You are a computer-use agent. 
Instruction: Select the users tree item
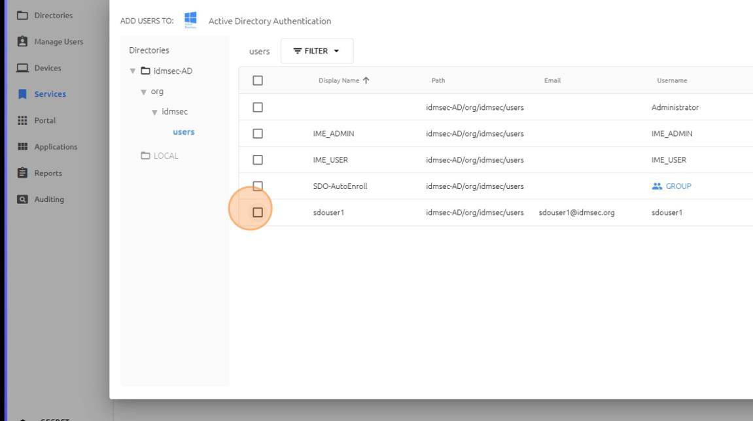coord(183,132)
